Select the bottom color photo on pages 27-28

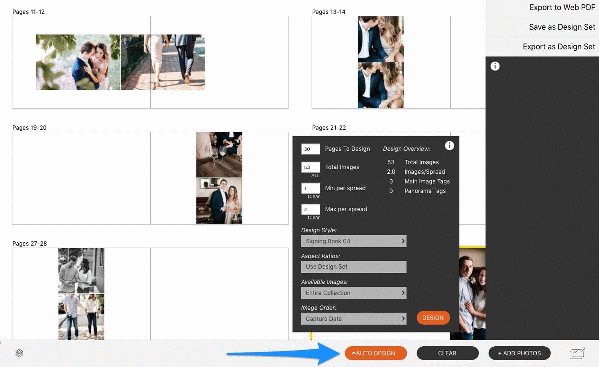(81, 317)
